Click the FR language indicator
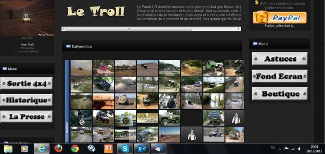Viewport: 325px width, 154px height. pos(273,148)
